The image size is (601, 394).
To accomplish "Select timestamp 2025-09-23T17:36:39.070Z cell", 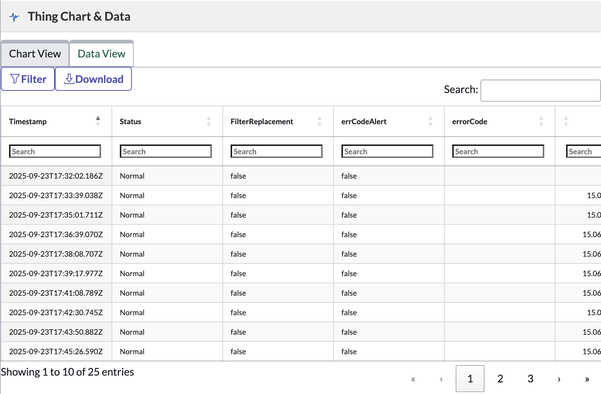I will tap(56, 235).
